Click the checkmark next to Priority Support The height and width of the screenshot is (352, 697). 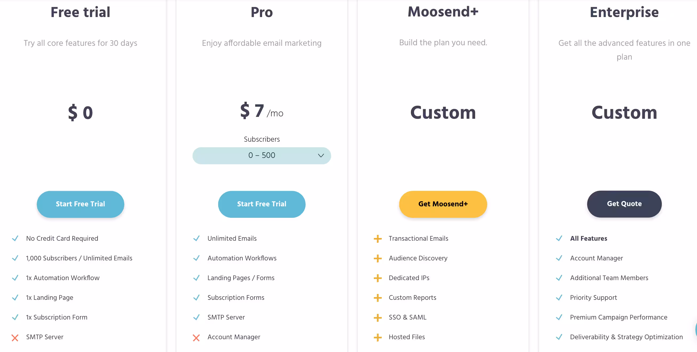point(559,297)
